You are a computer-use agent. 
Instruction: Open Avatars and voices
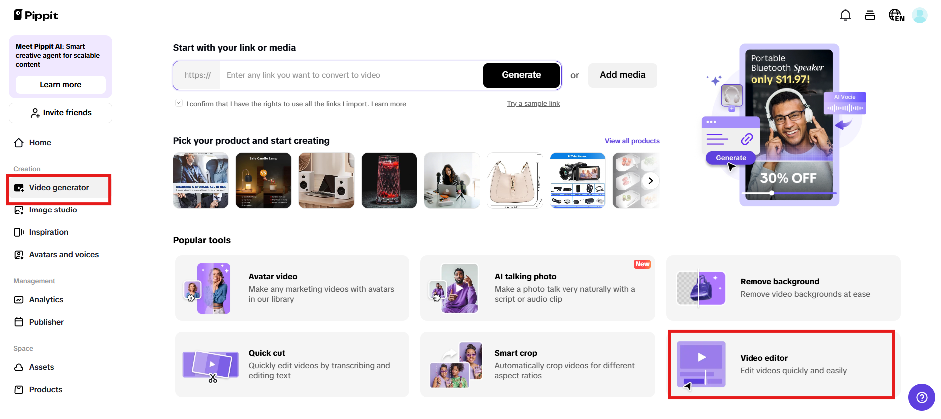(64, 254)
